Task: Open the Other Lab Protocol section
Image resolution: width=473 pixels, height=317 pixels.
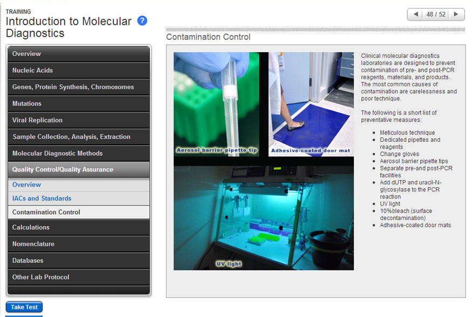Action: (78, 278)
